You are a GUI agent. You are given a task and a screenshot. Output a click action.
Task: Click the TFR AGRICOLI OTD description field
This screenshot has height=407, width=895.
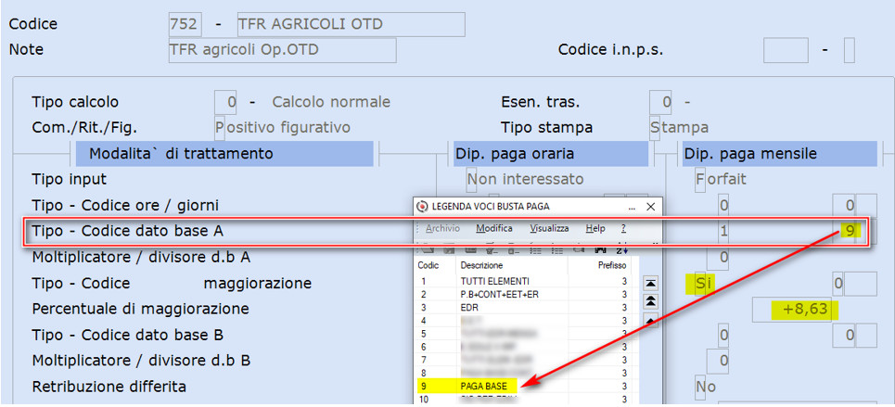pyautogui.click(x=351, y=24)
